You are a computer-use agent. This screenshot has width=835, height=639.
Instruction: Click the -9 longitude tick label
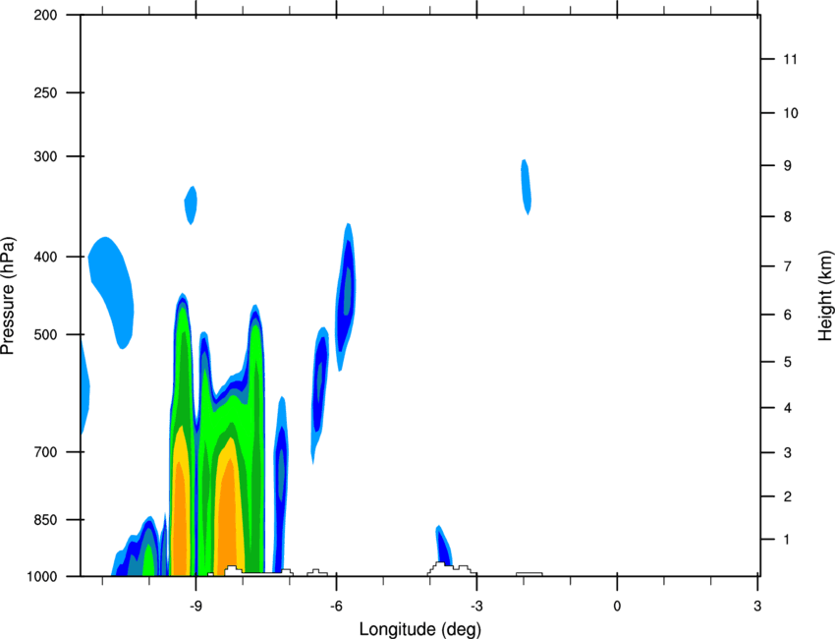(195, 606)
